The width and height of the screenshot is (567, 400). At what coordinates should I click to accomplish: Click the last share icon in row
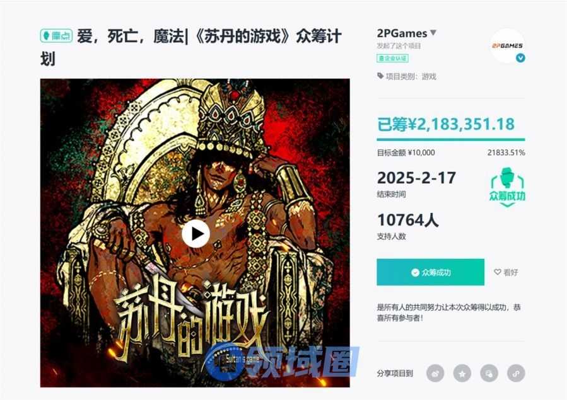coord(516,374)
